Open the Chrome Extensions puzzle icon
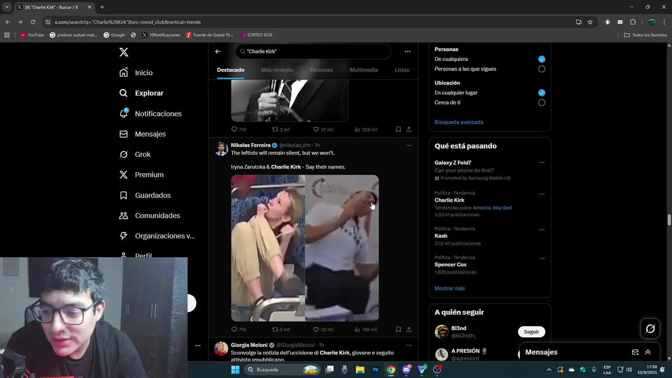 pos(633,22)
